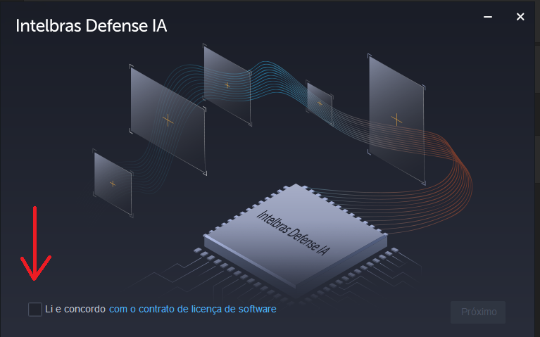Click the Próximo button
This screenshot has height=337, width=540.
478,312
